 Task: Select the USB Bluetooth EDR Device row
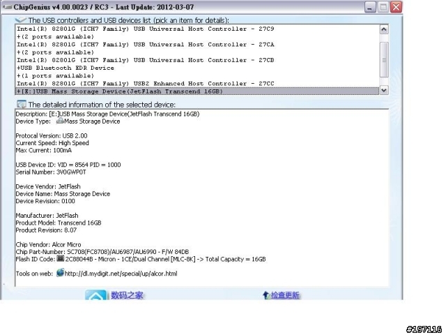pos(197,68)
